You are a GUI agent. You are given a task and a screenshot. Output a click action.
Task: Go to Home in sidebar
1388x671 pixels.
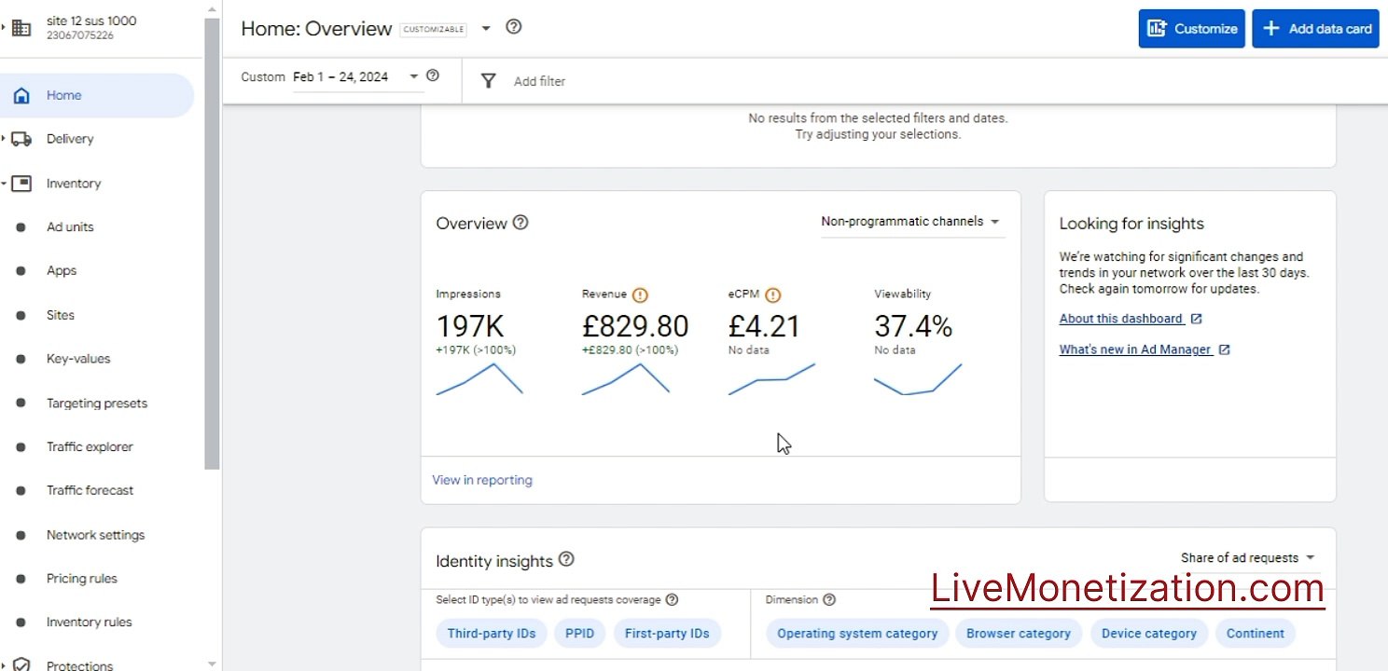[x=97, y=95]
